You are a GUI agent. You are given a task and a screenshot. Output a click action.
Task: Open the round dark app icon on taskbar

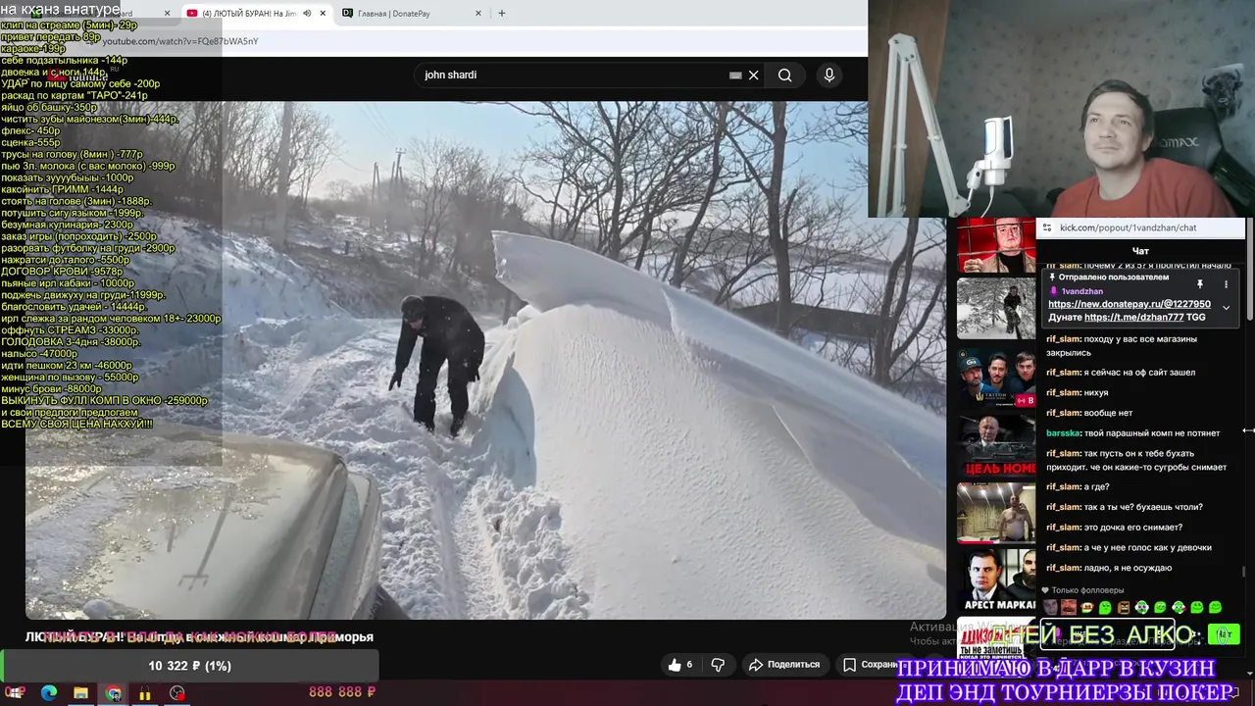(176, 693)
